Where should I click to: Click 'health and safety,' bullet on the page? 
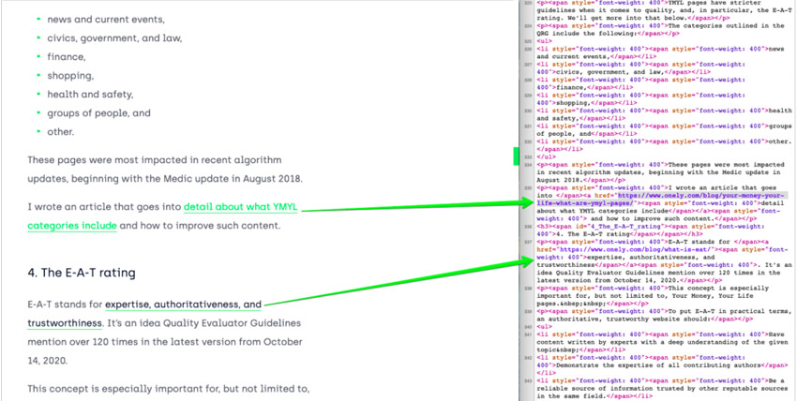pos(90,95)
